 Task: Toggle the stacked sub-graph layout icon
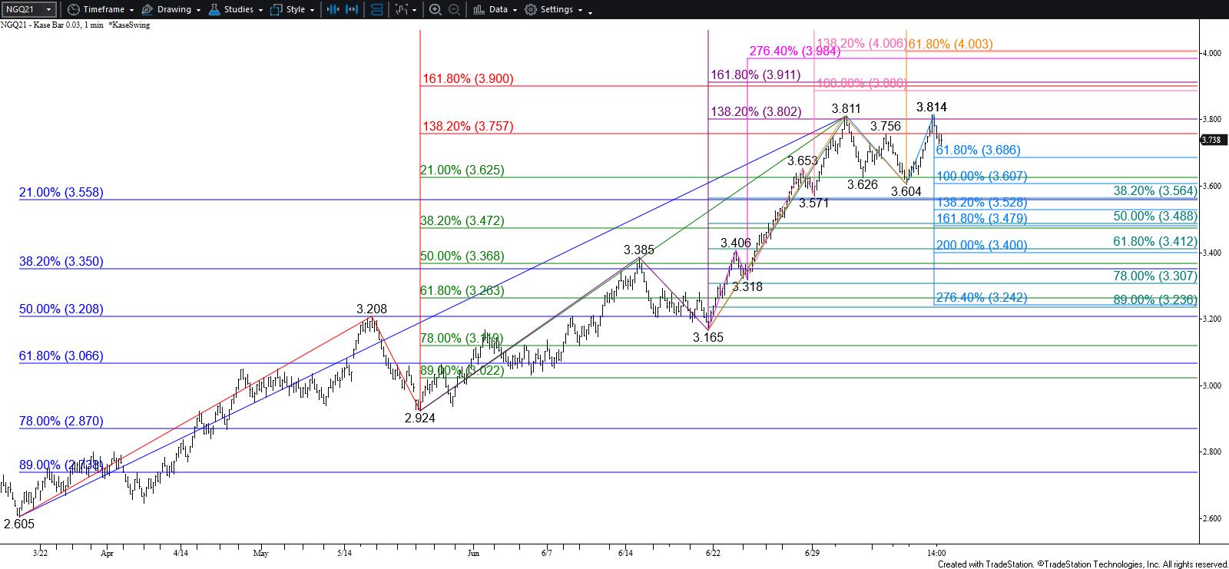tap(376, 9)
